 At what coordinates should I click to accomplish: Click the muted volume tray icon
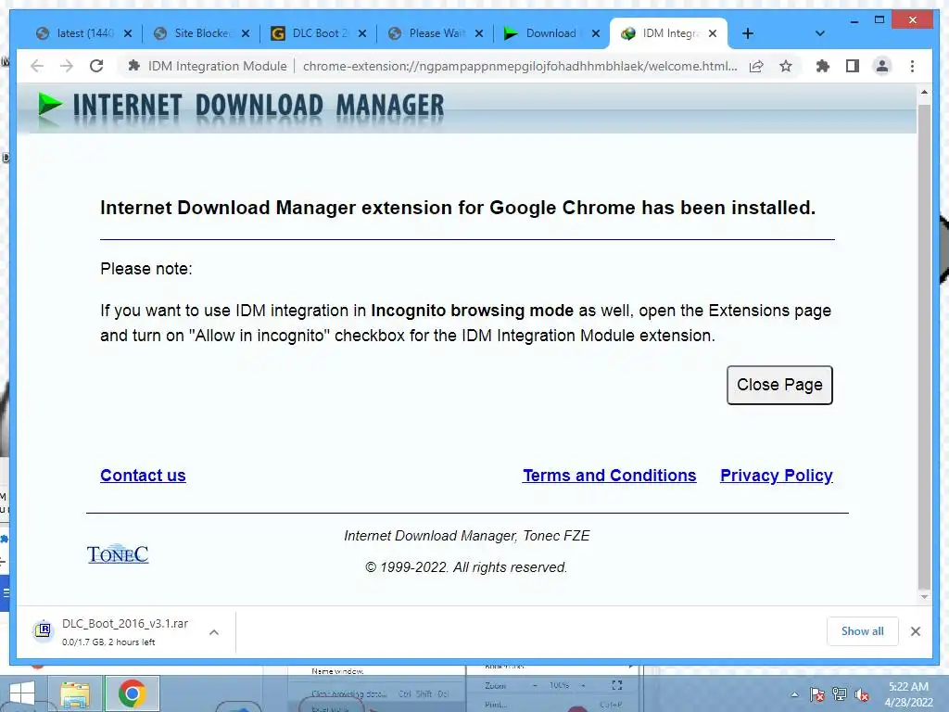click(x=862, y=694)
